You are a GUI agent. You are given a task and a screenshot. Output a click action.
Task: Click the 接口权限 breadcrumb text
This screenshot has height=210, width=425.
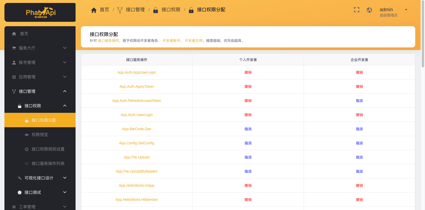click(171, 10)
